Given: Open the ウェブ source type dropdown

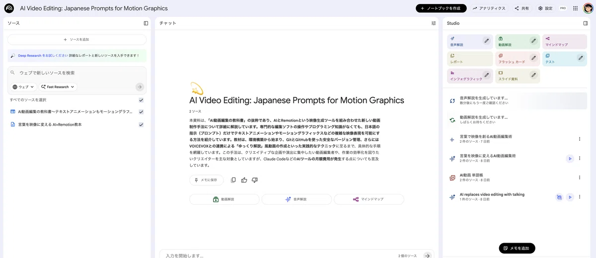Looking at the screenshot, I should 24,87.
